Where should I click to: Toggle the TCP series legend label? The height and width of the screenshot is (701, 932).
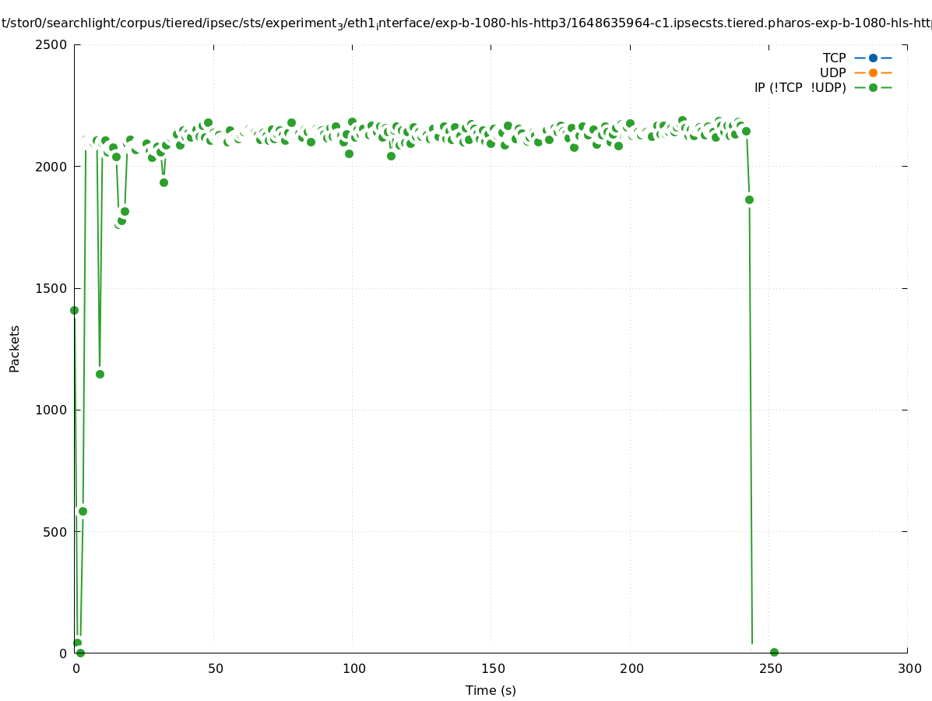point(834,58)
